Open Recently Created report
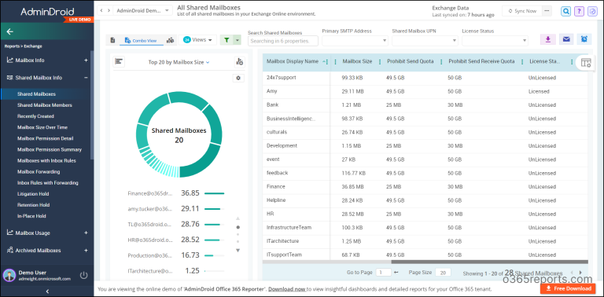Screen dimensions: 604x297 click(x=35, y=116)
